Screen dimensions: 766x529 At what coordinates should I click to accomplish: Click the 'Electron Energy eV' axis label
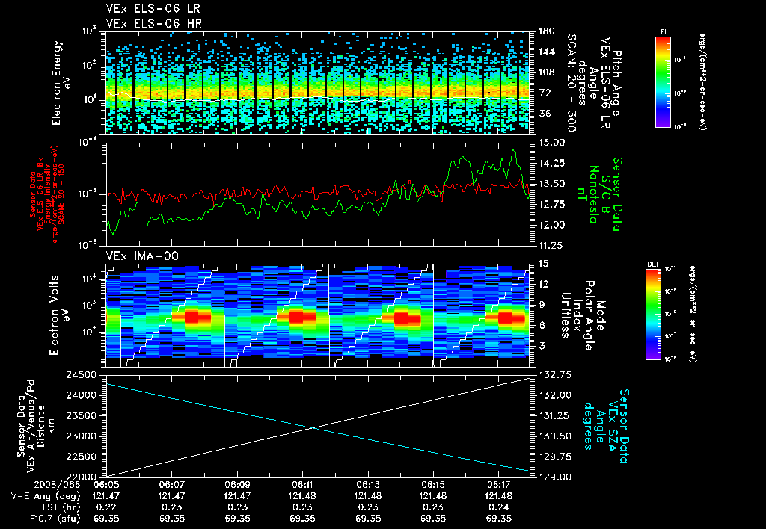61,83
